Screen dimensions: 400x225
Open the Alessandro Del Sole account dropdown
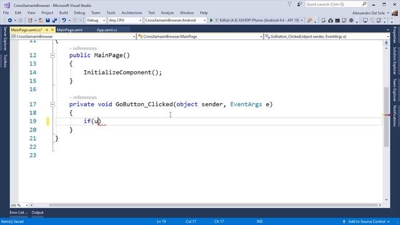[x=371, y=12]
